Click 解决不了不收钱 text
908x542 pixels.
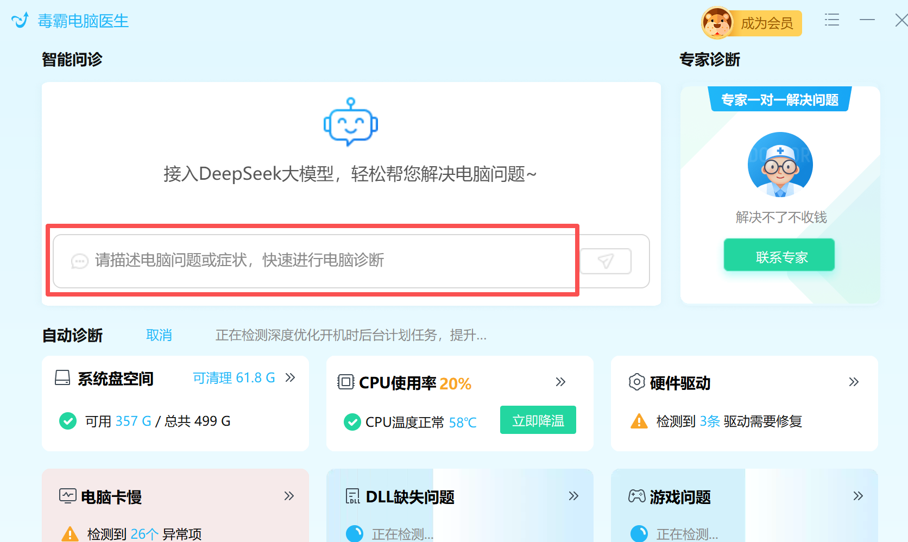(x=781, y=217)
